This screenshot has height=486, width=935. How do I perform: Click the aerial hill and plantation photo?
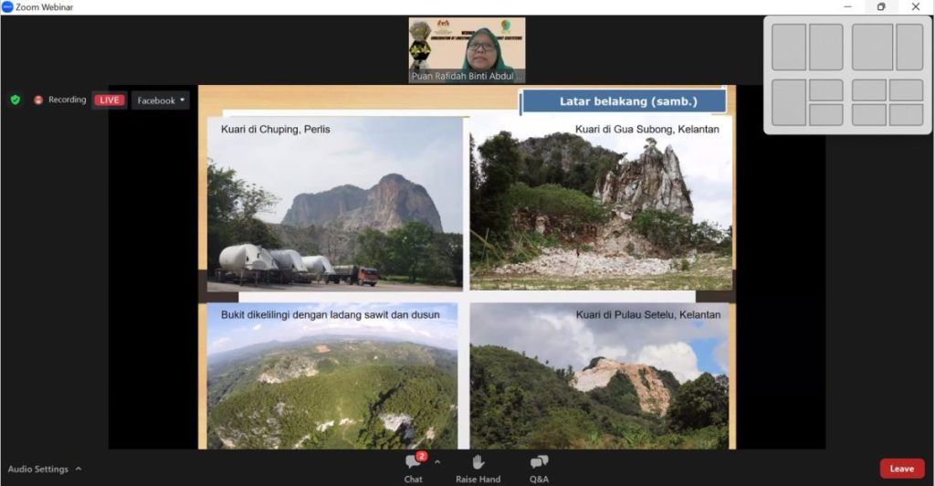pos(332,375)
